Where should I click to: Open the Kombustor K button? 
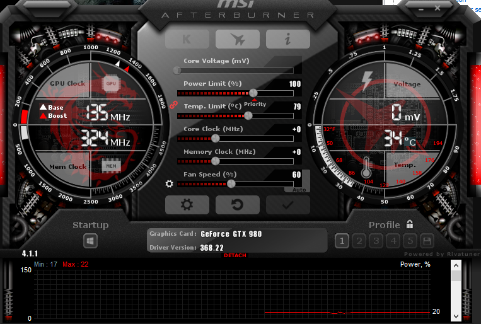click(x=187, y=39)
